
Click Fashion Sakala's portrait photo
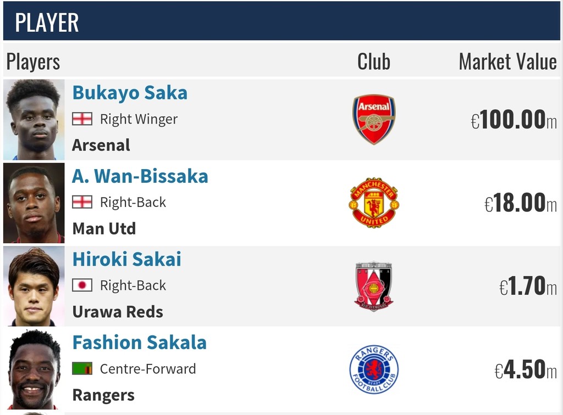(34, 369)
